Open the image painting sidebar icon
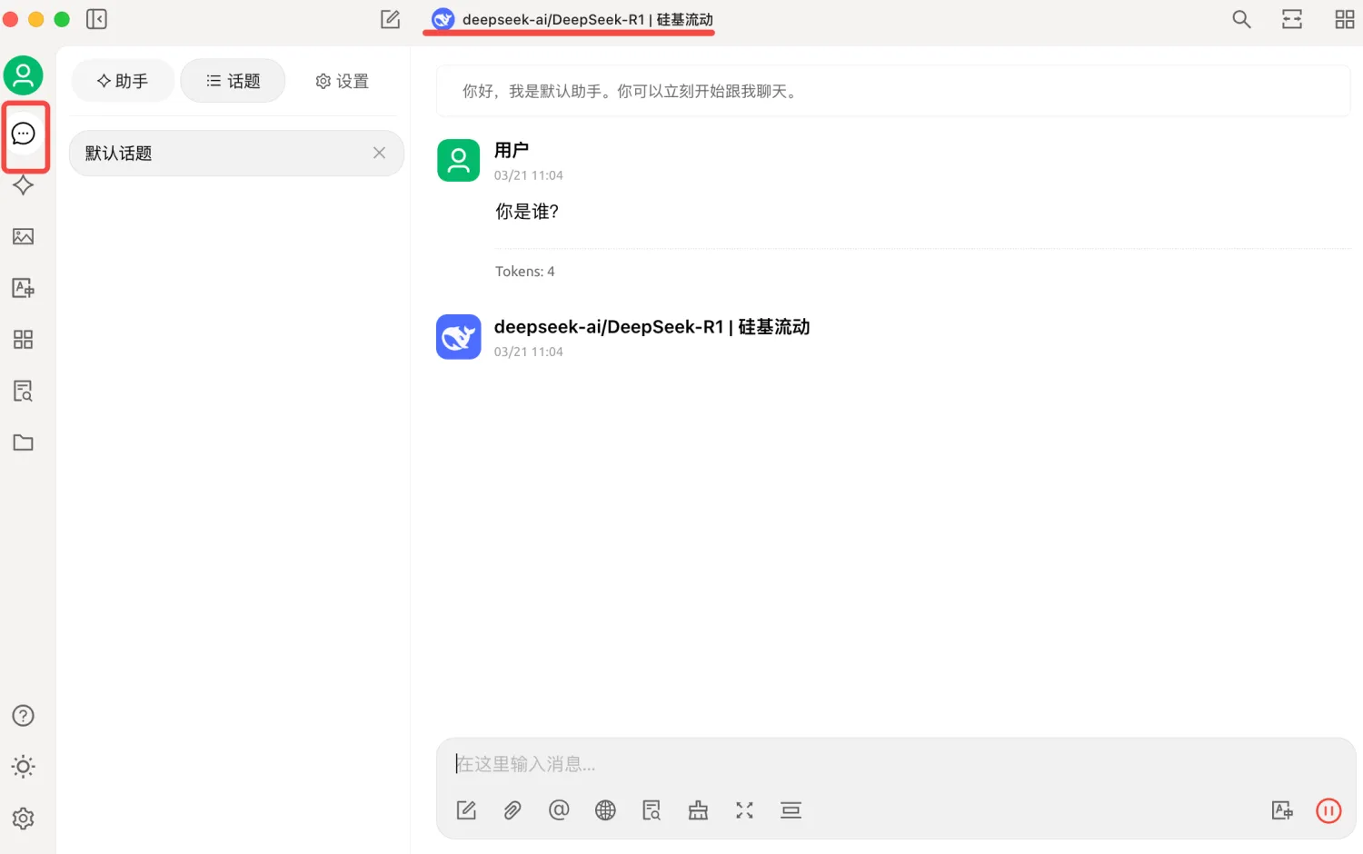Screen dimensions: 1363x854 (x=24, y=237)
